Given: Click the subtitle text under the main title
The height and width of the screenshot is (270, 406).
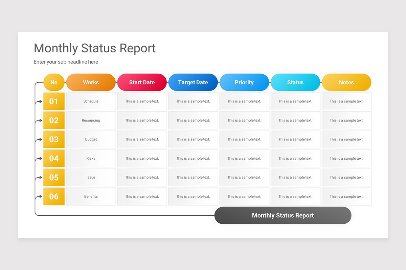Looking at the screenshot, I should [66, 62].
